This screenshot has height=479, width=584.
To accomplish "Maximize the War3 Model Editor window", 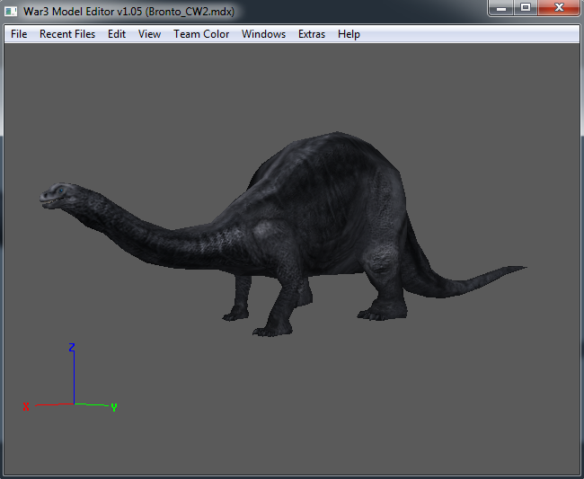I will 526,8.
